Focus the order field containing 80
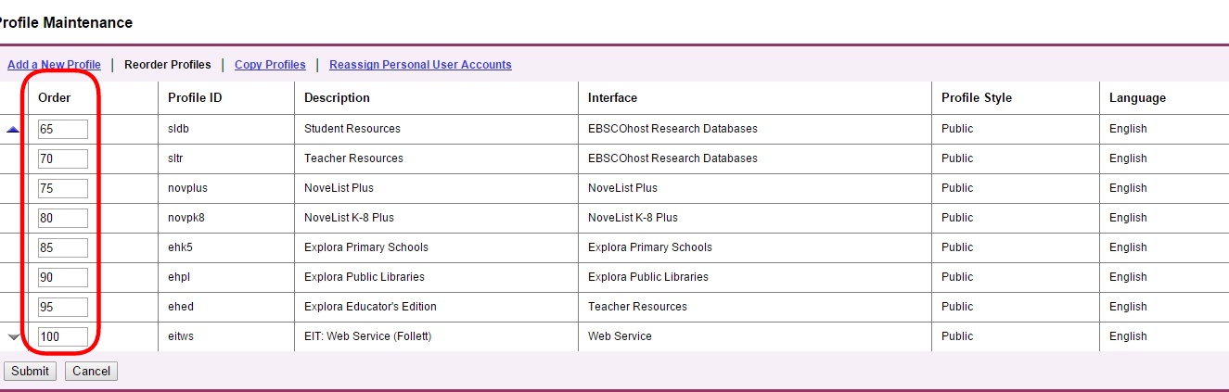This screenshot has height=392, width=1229. click(63, 218)
